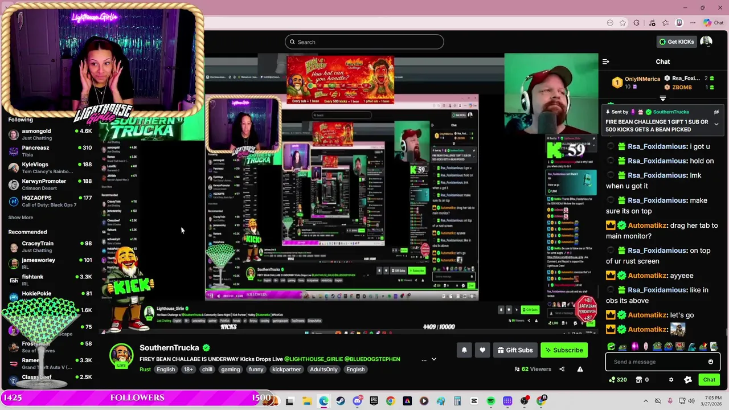Select the AdultsOnly tag
The image size is (729, 410).
click(x=324, y=370)
